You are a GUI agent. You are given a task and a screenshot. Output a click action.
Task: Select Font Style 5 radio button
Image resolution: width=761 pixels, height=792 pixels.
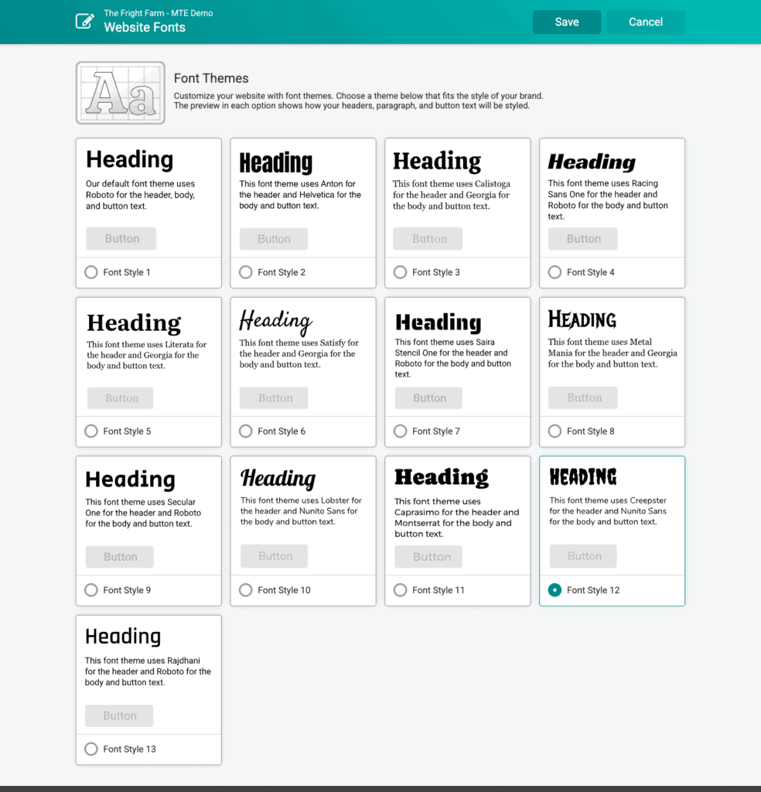pyautogui.click(x=91, y=432)
